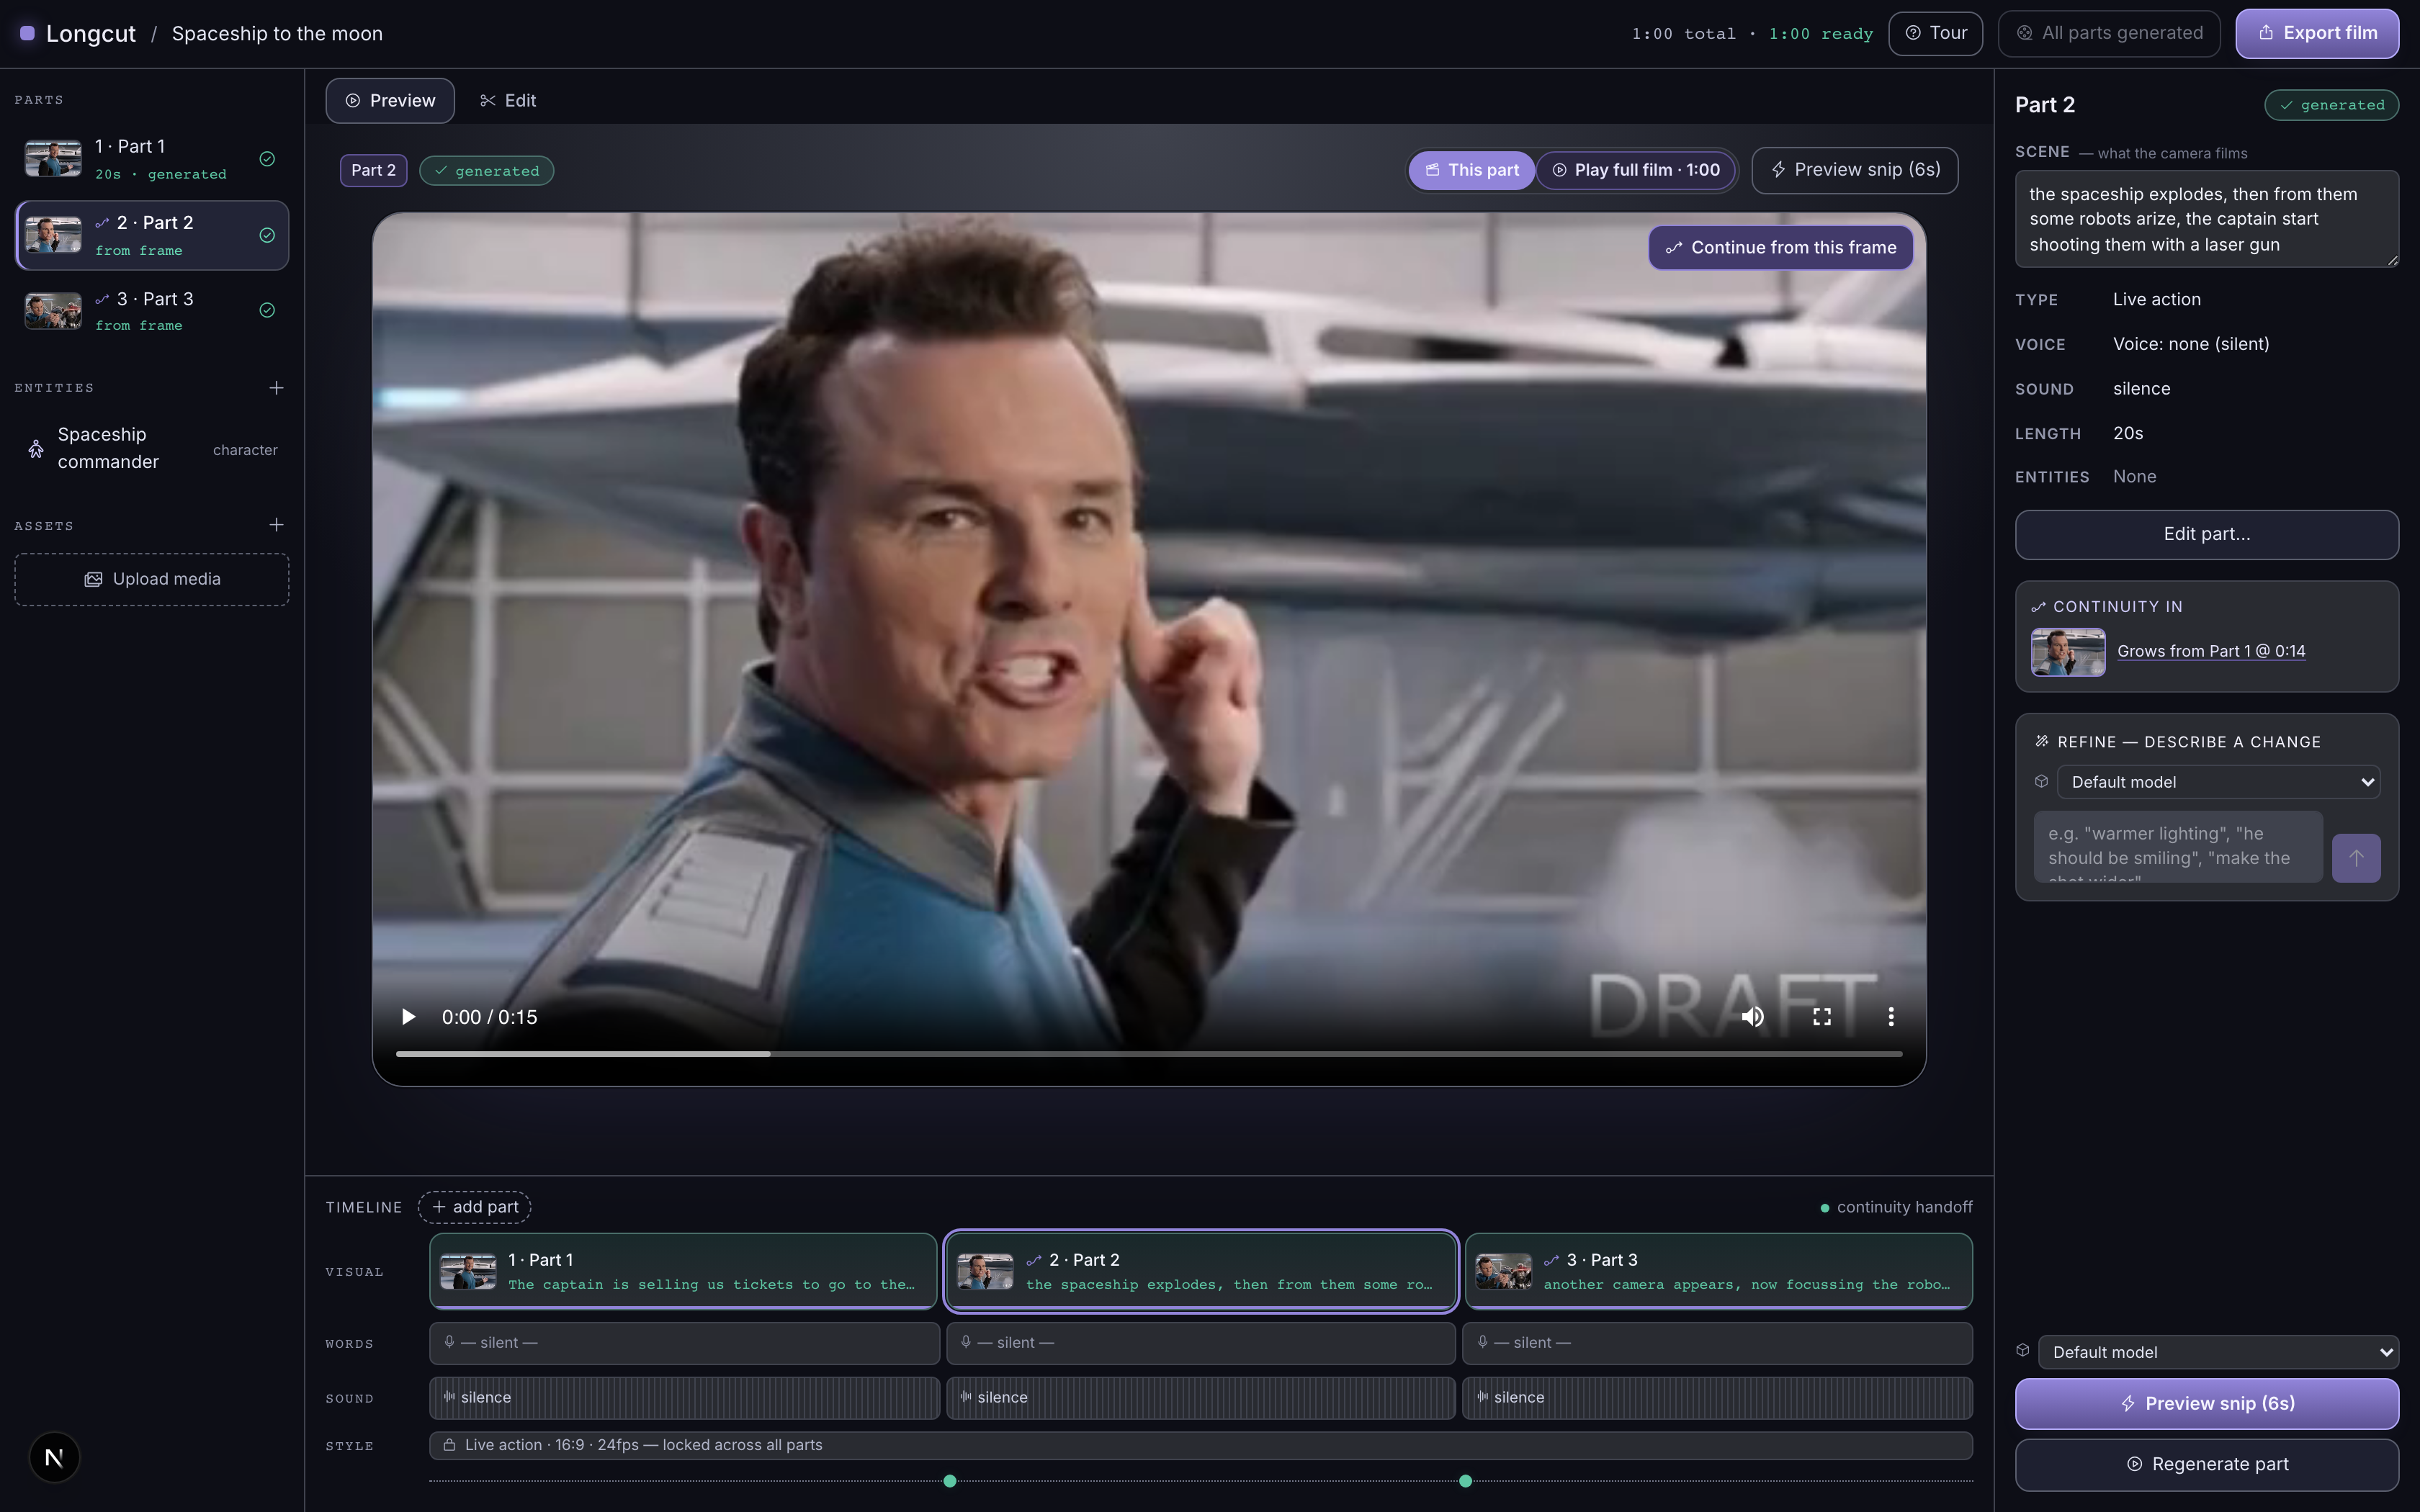Click purple 'Preview snip (6s)' button in side panel
Screen dimensions: 2420x1512
point(2207,1404)
